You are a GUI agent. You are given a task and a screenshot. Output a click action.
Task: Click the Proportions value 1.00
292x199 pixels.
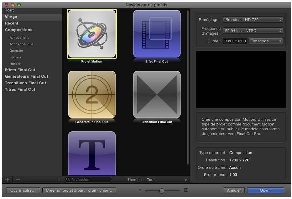(233, 175)
